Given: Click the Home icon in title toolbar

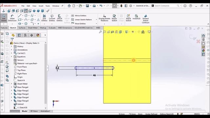Looking at the screenshot, I should click(x=69, y=6).
